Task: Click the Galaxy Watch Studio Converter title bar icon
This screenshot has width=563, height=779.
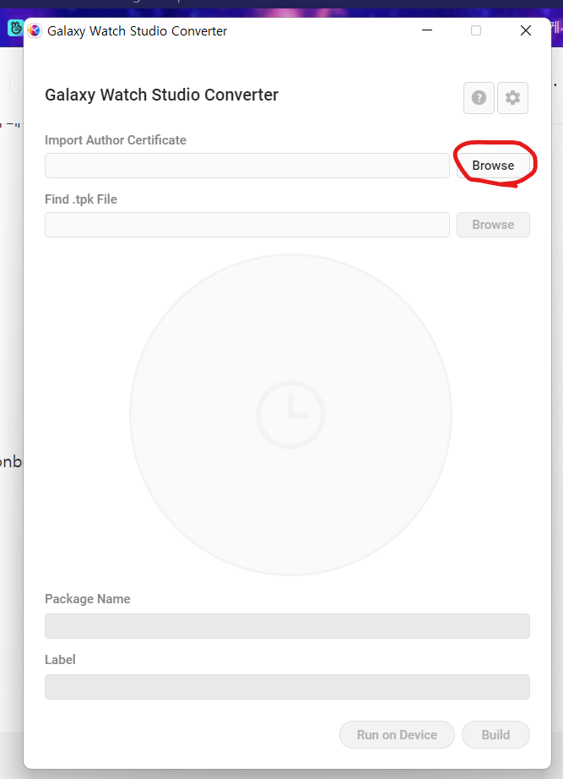Action: pos(35,30)
